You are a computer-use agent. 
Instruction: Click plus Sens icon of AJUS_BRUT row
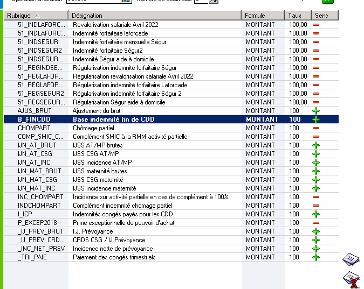pos(316,111)
